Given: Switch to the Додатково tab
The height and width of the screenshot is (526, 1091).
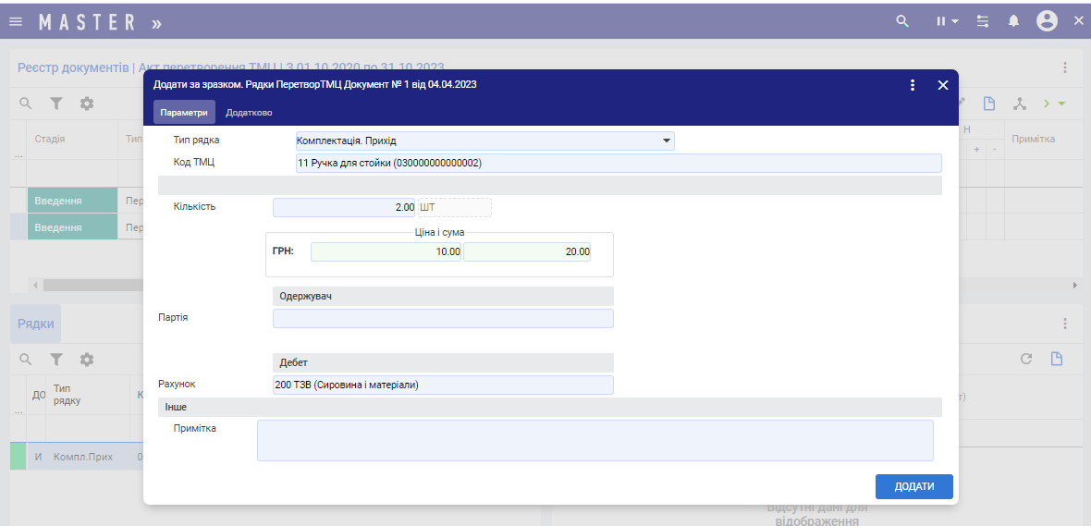Looking at the screenshot, I should (x=249, y=113).
